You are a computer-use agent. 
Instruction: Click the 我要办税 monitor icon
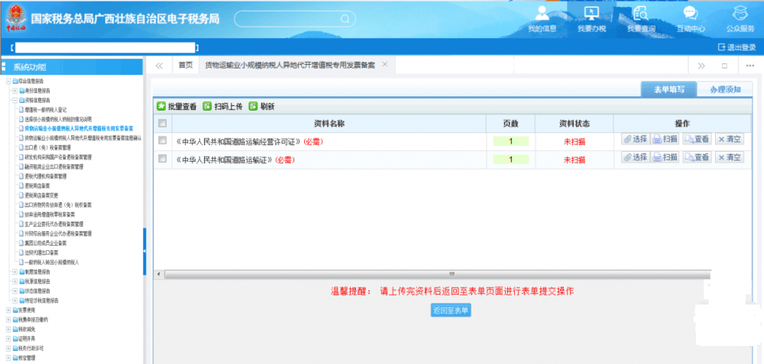[x=591, y=14]
